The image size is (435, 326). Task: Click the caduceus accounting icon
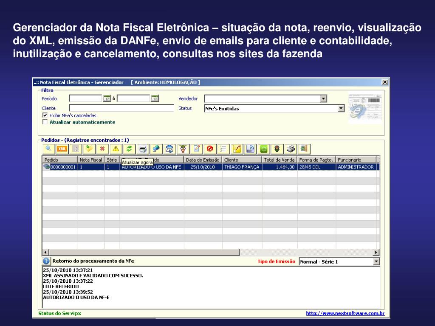(x=183, y=149)
